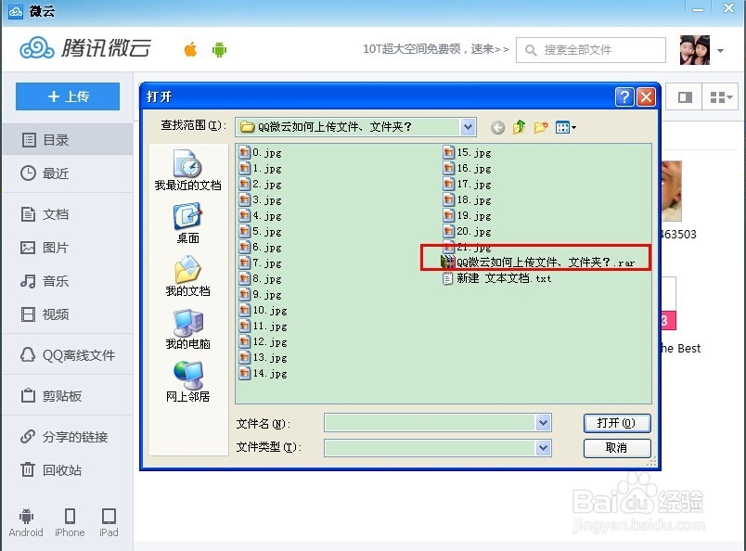
Task: Select file 20.jpg
Action: click(468, 231)
